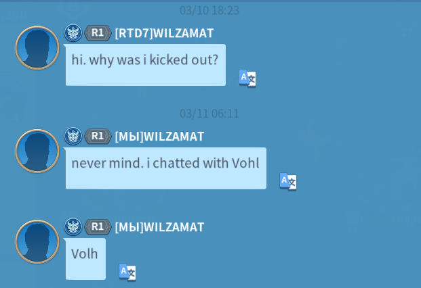421x288 pixels.
Task: Translate the 'never mind. i chatted with Vohl' message
Action: click(288, 182)
